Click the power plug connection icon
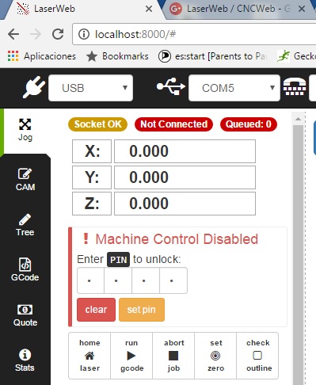 33,87
